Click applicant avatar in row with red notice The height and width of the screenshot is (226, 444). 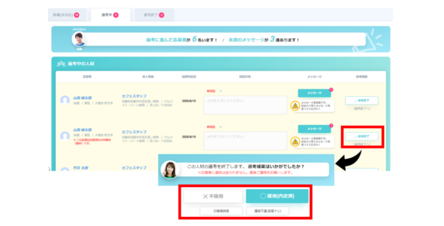click(65, 136)
